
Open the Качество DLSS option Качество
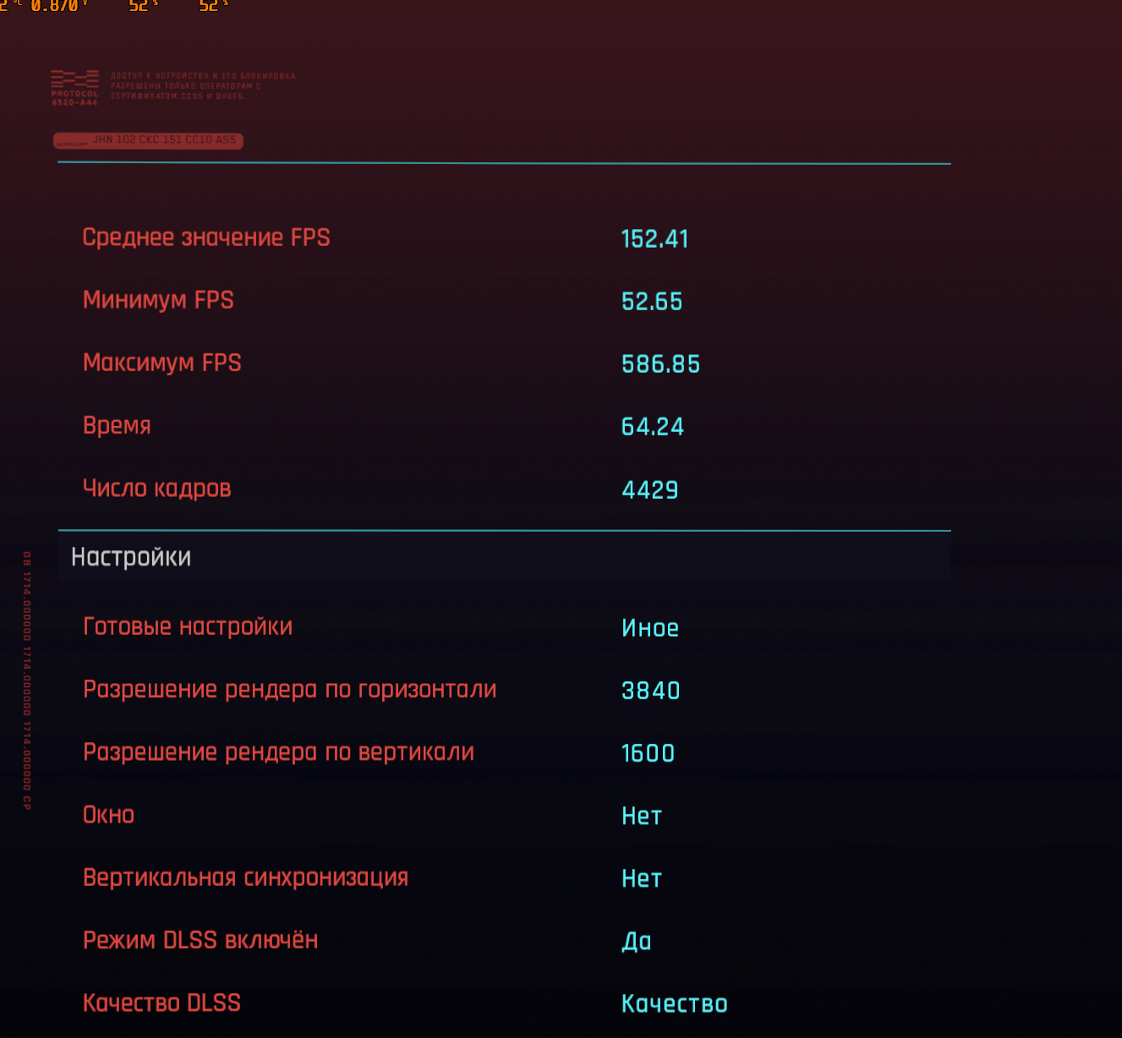[674, 1003]
